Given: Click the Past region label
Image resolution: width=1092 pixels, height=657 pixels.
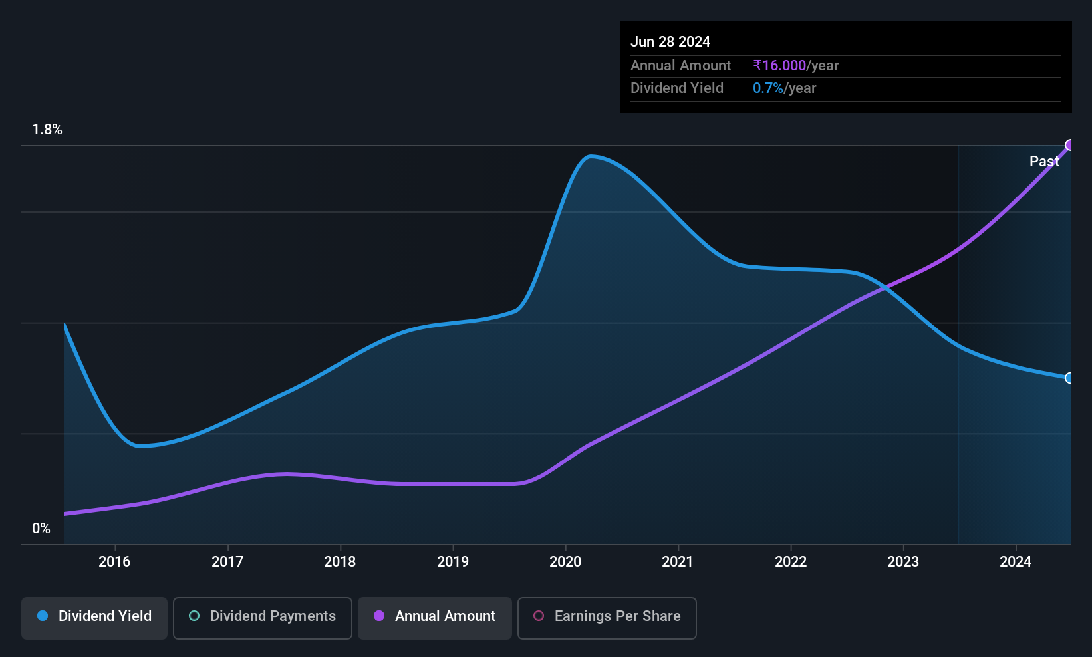Looking at the screenshot, I should point(1044,161).
